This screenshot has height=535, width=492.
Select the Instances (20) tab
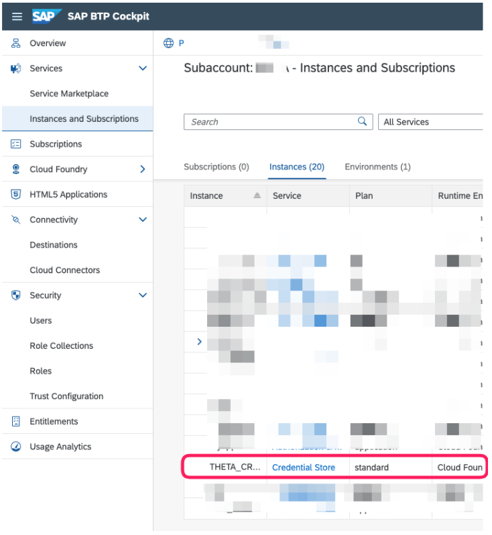click(296, 167)
